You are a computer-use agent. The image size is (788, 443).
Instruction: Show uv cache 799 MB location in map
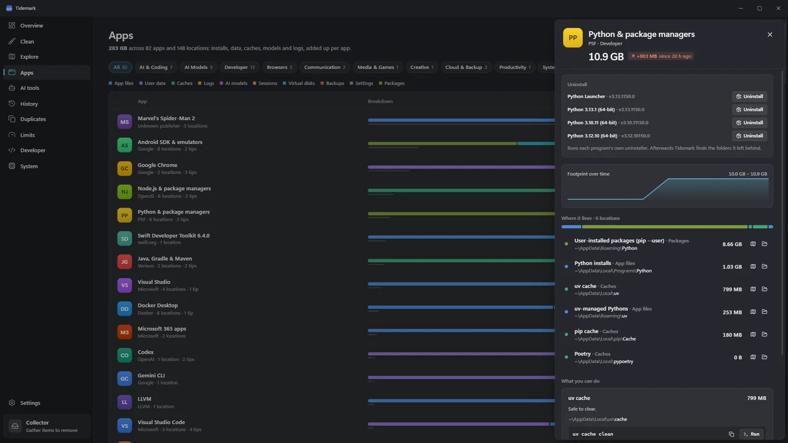pos(753,289)
